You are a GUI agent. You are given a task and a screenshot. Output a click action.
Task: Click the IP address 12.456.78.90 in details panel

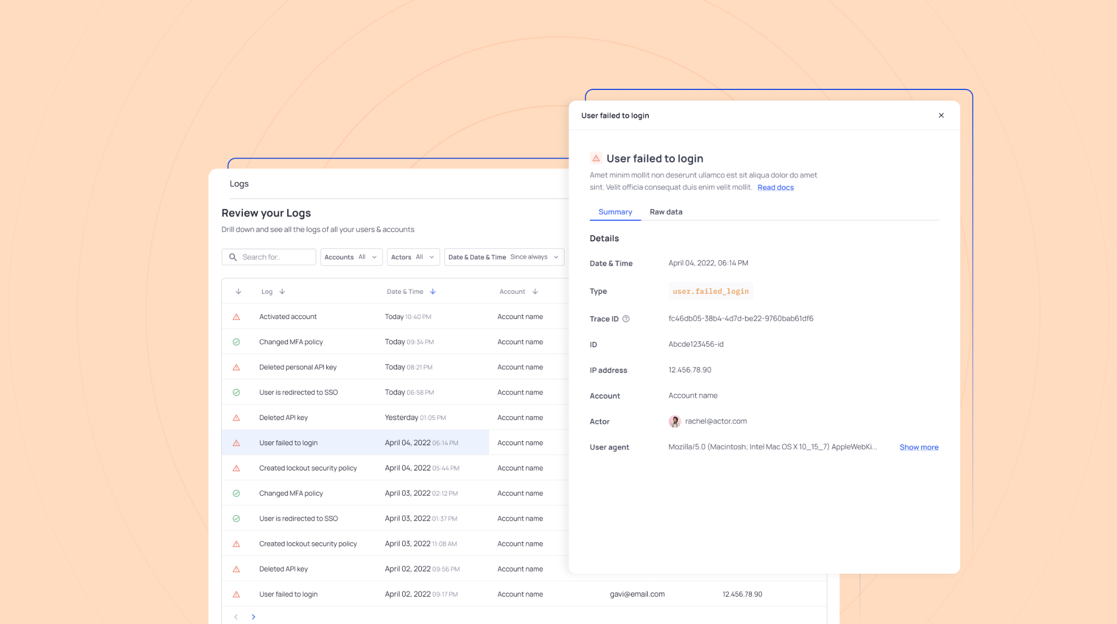click(x=690, y=370)
